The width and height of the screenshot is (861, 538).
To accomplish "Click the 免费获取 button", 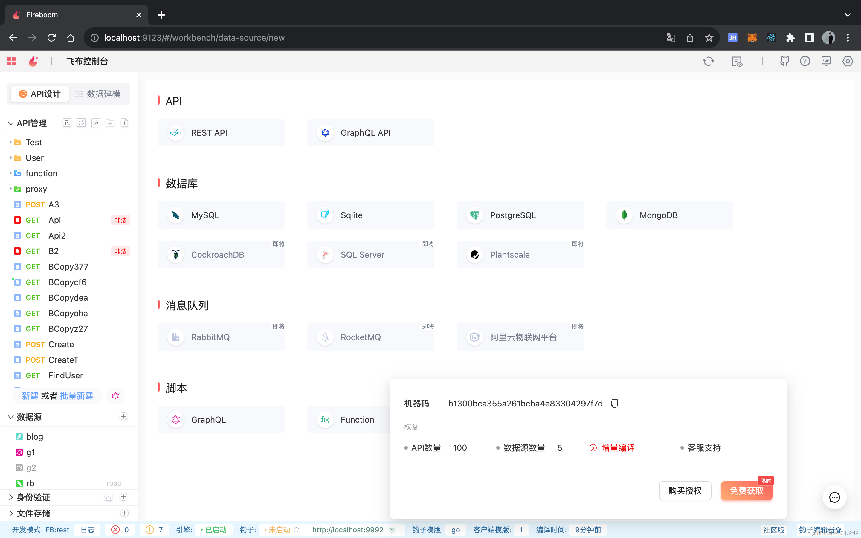I will click(x=746, y=491).
